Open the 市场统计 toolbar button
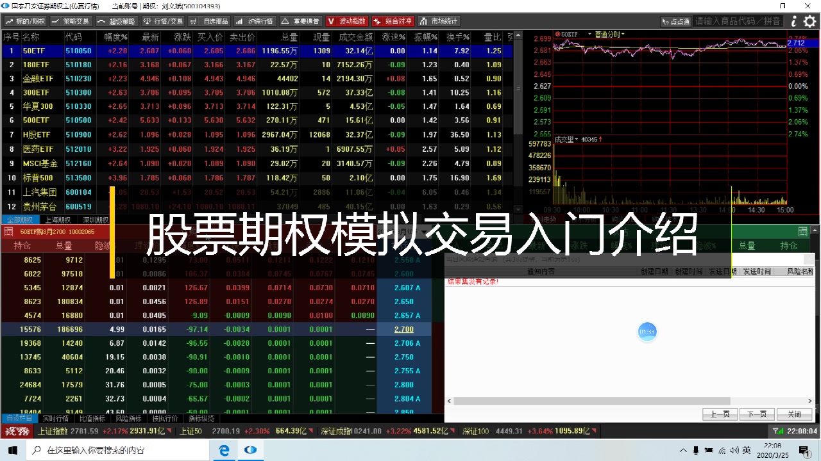 tap(439, 21)
